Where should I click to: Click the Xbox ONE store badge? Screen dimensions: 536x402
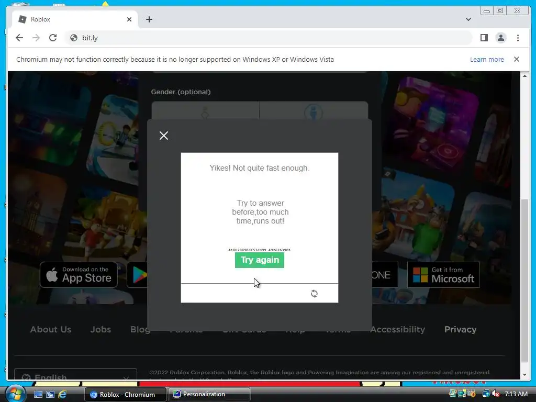coord(385,275)
